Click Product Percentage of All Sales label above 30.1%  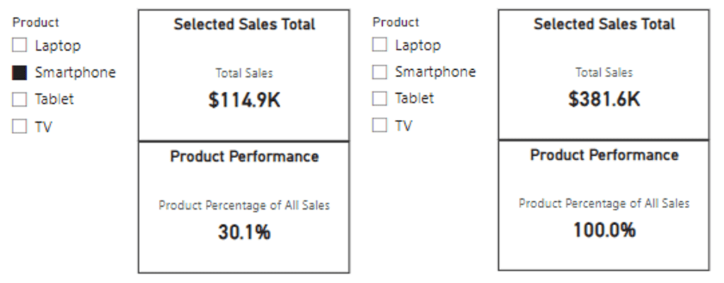(x=244, y=206)
